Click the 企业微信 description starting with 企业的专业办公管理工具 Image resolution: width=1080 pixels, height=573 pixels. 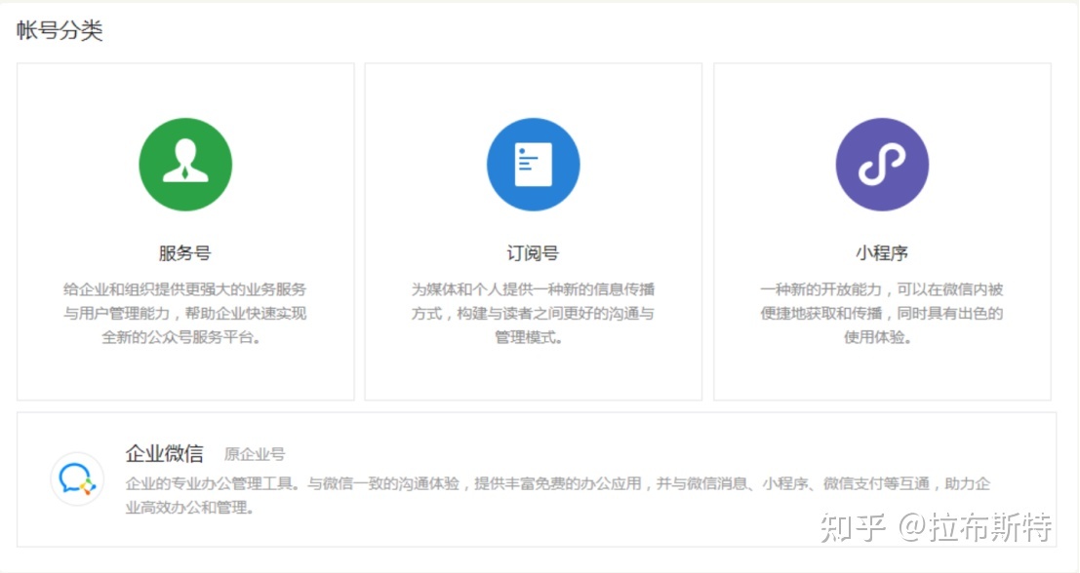(x=558, y=496)
